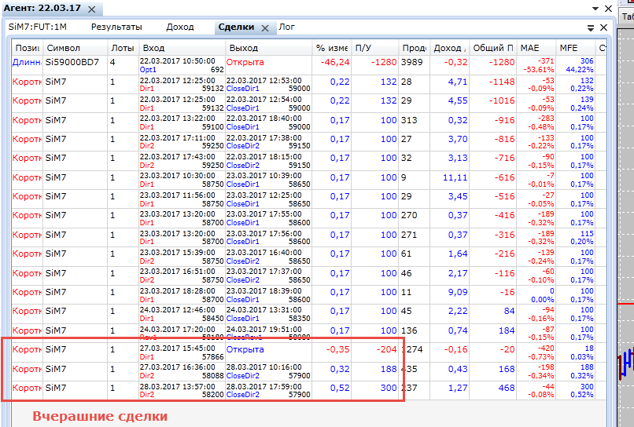Viewport: 634px width, 427px height.
Task: Open the inner panel pin dropdown menu
Action: click(591, 27)
